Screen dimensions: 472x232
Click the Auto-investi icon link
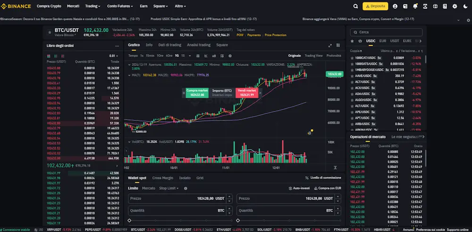coord(299,189)
